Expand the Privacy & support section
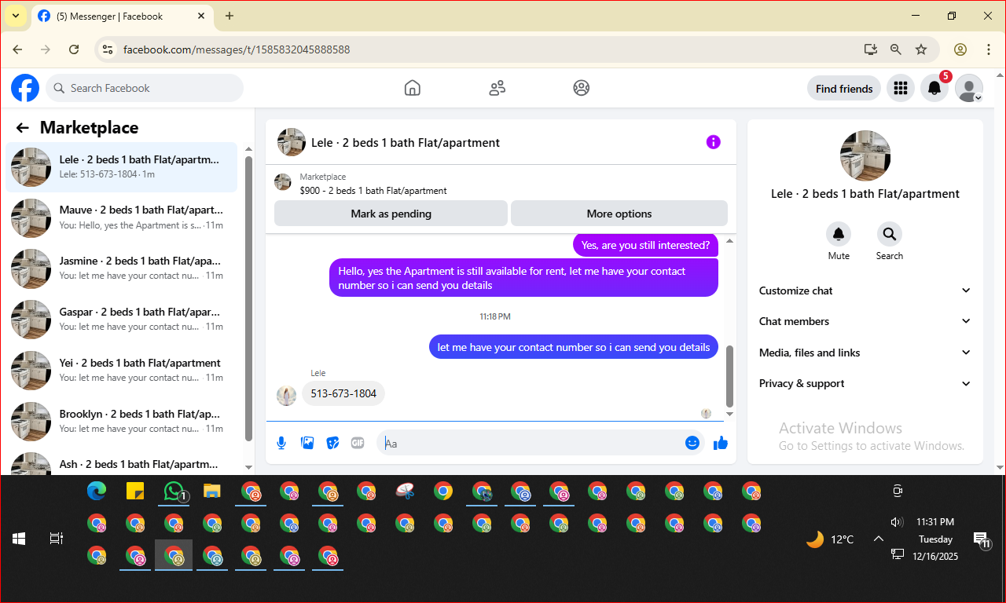Screen dimensions: 1006x603 [865, 383]
